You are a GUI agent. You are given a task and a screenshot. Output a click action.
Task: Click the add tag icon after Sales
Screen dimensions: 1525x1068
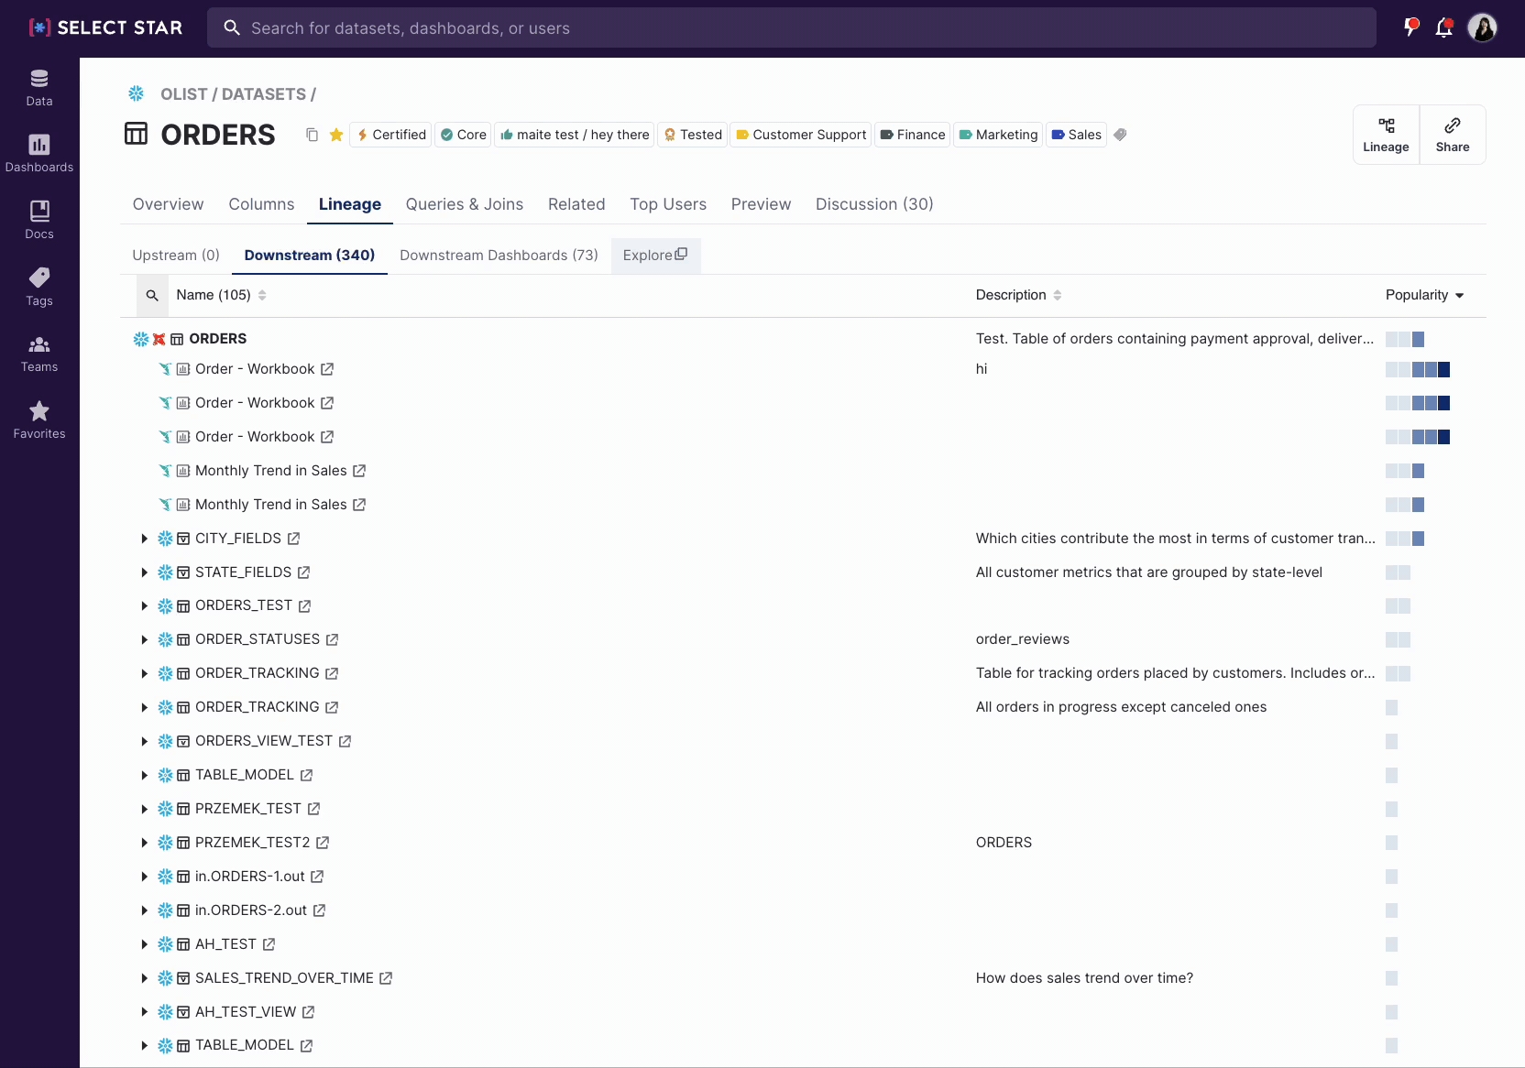pyautogui.click(x=1120, y=135)
